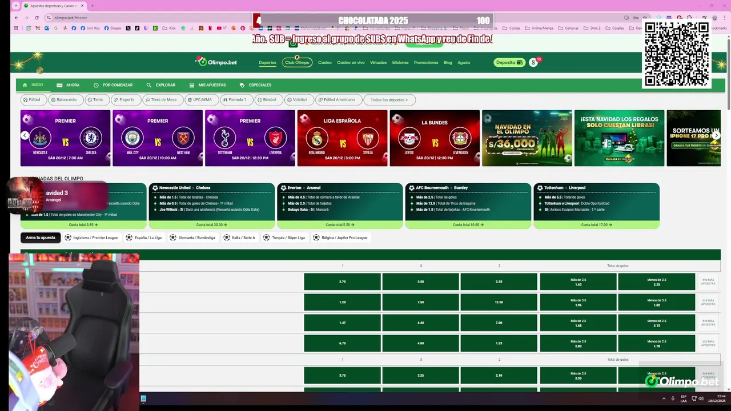Expand Todos los deportes list
The image size is (731, 411).
coord(389,100)
